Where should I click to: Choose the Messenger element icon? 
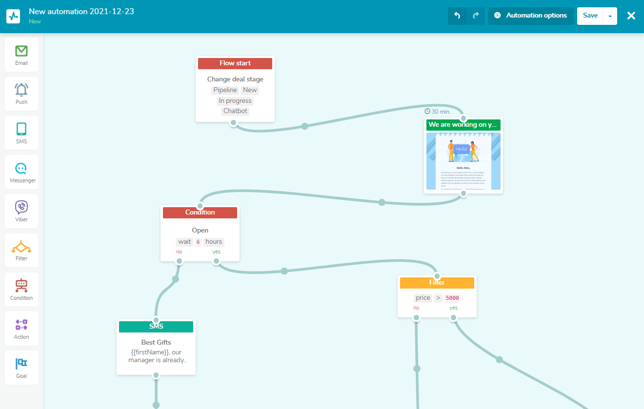(21, 172)
